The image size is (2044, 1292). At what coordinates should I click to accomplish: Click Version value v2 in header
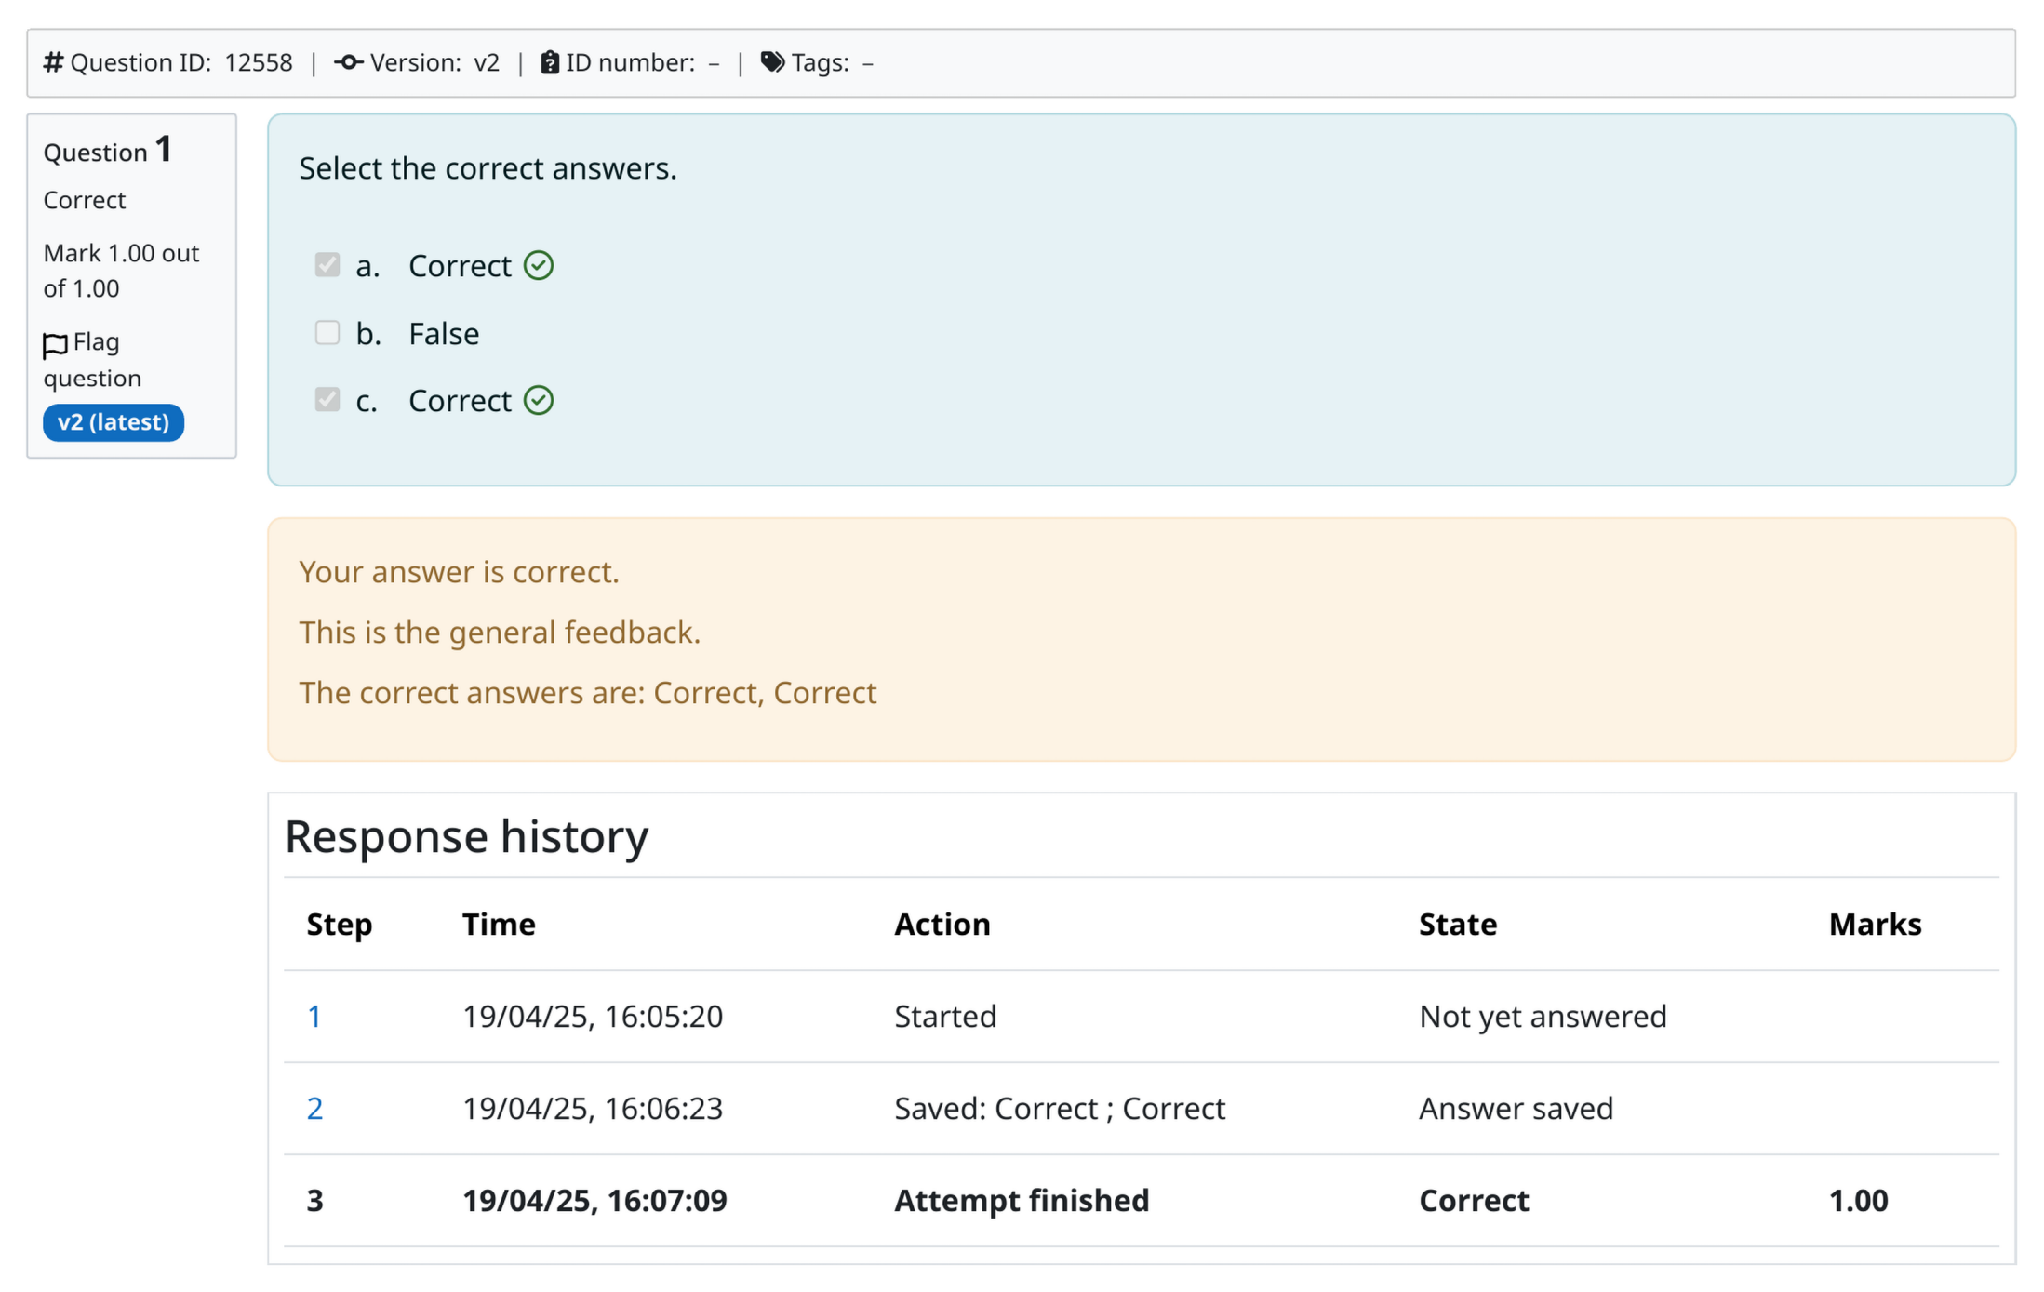(x=487, y=62)
